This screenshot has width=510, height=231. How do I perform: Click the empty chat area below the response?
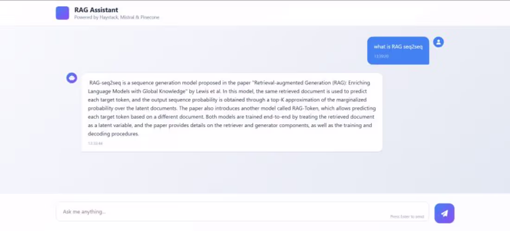coord(255,173)
